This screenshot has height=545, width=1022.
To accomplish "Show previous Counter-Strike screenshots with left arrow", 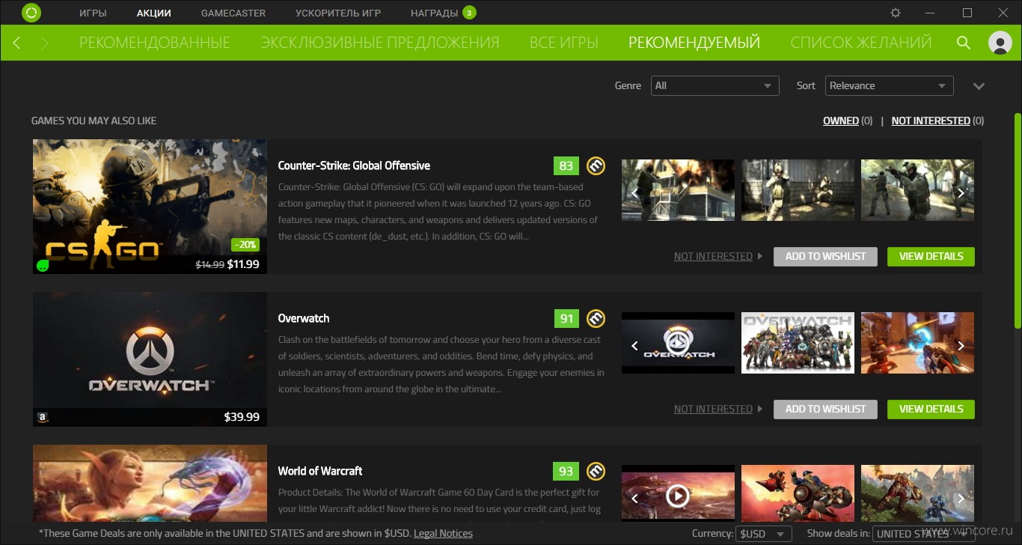I will coord(634,193).
